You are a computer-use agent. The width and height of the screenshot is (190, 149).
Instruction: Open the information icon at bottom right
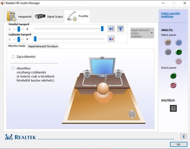click(184, 136)
